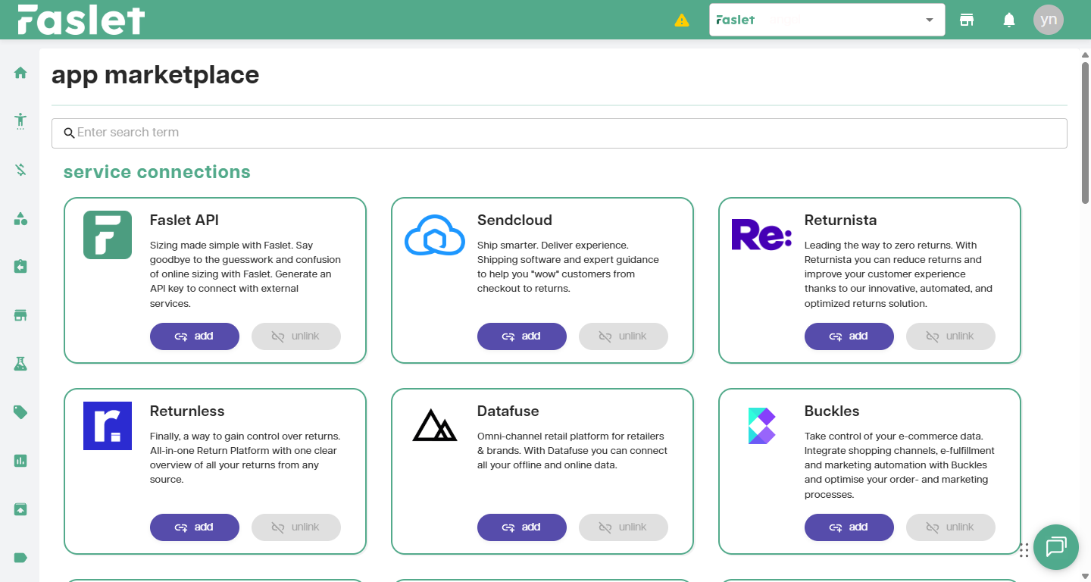Click the Returnless card title
The width and height of the screenshot is (1091, 582).
click(x=187, y=411)
